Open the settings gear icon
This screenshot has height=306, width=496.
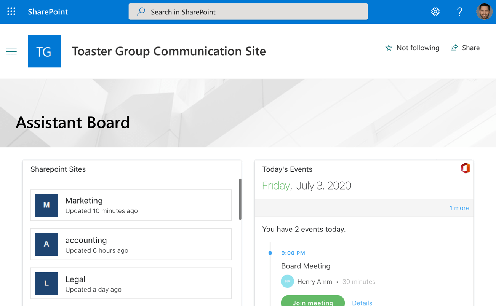[x=435, y=11]
